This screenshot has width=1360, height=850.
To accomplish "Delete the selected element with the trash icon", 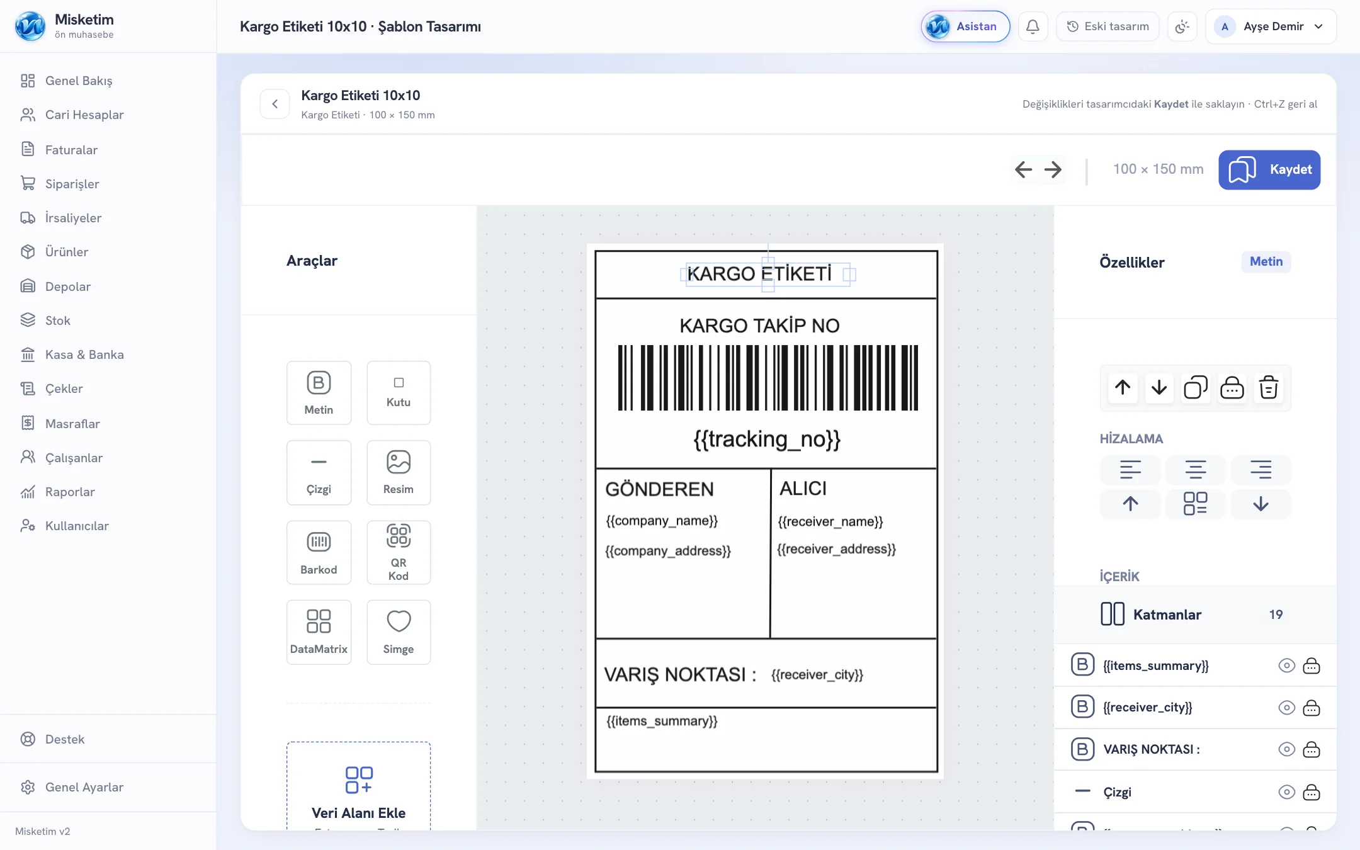I will [1269, 388].
